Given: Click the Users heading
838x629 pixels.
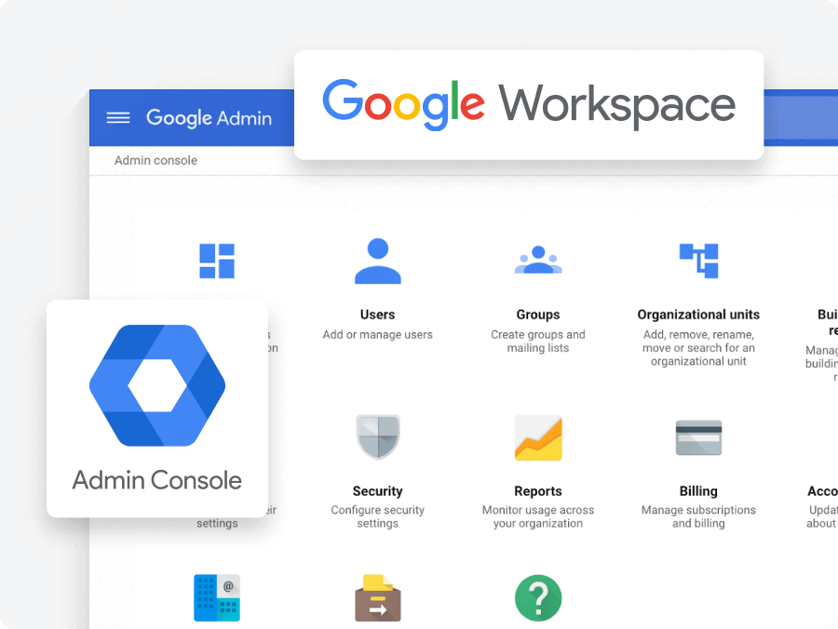Looking at the screenshot, I should (377, 314).
